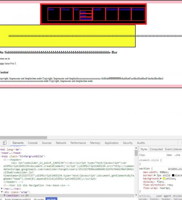
Task: Expand the background shorthand property arrow
Action: point(161,179)
